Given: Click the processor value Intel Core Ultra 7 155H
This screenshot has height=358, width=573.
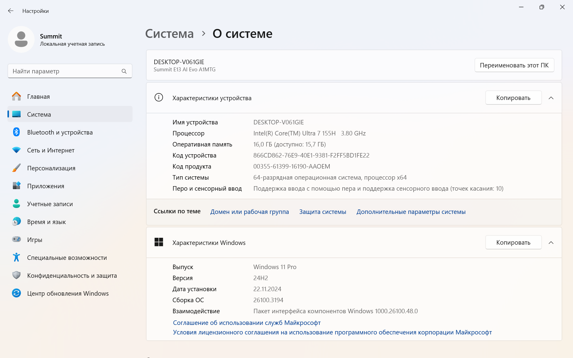Looking at the screenshot, I should coord(309,133).
